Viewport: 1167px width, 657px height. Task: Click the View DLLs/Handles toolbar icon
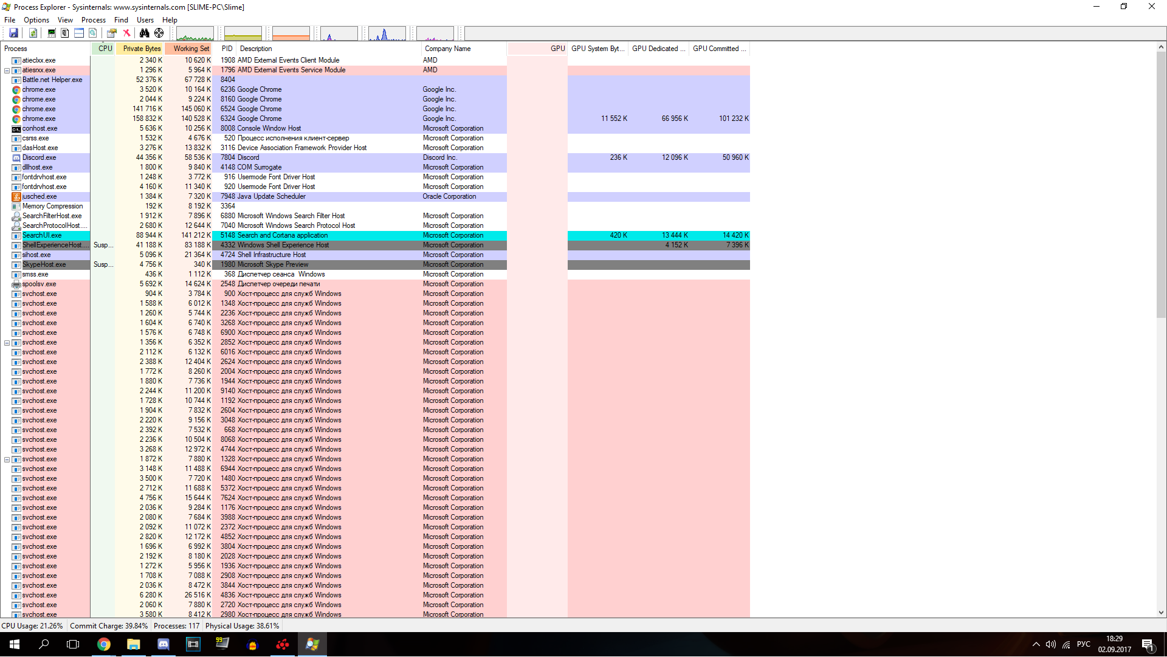(x=93, y=33)
